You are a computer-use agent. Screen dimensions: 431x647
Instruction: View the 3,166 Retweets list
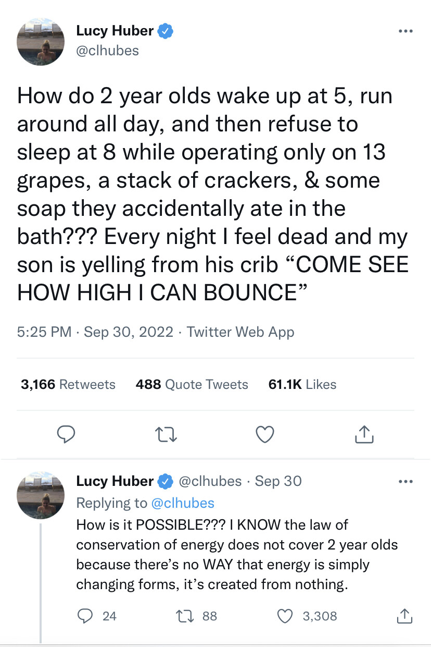68,385
